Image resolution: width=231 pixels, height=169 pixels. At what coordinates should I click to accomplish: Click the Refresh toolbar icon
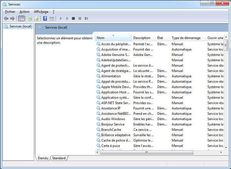coord(30,18)
